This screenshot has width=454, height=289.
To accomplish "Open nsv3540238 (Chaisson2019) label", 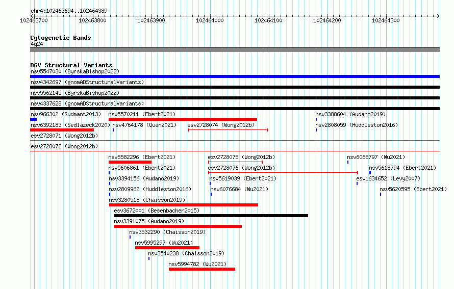I will (186, 253).
